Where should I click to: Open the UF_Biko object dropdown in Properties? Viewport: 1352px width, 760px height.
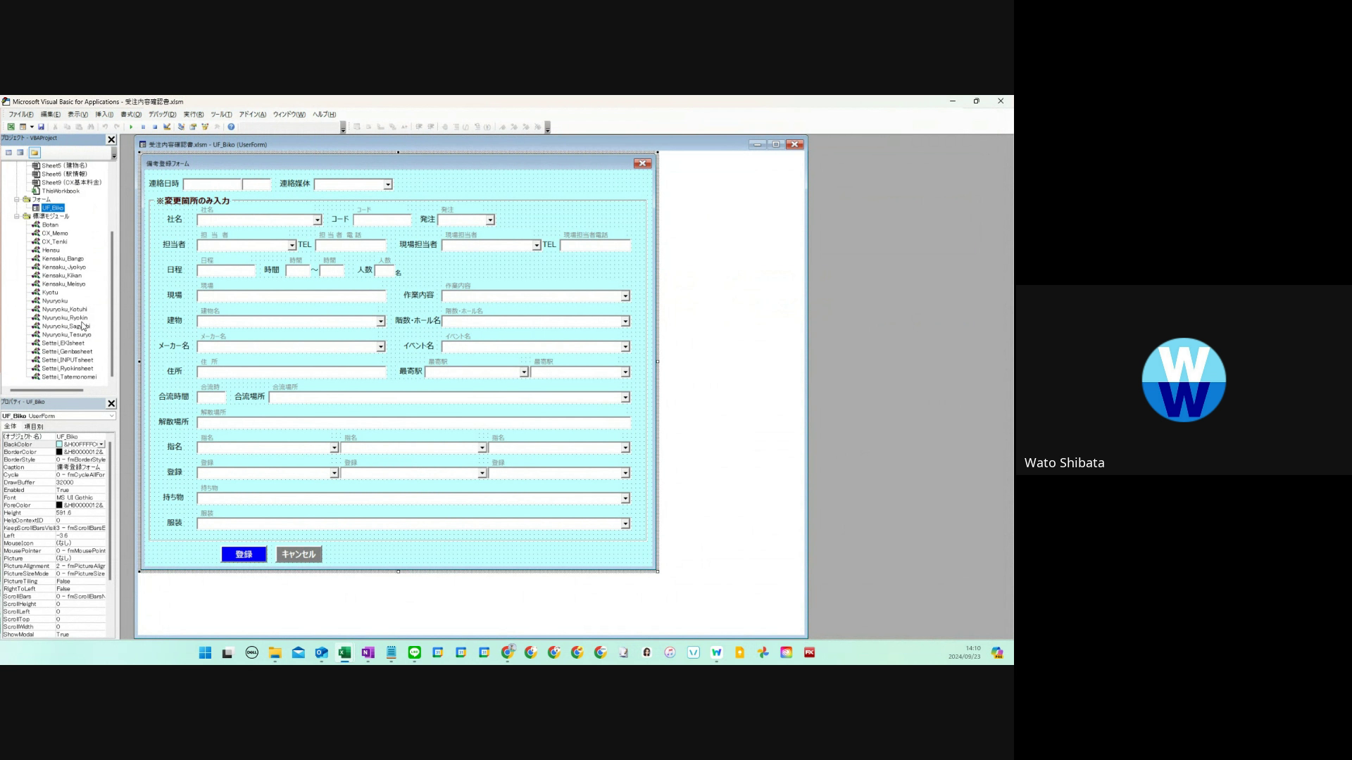[111, 416]
